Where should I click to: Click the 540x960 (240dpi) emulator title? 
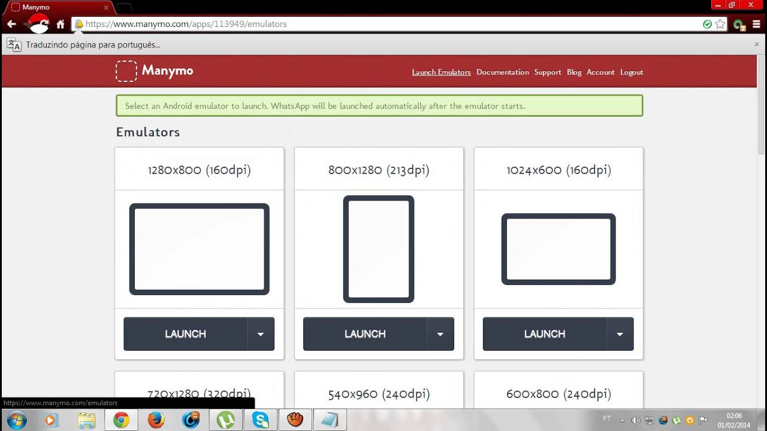(379, 394)
